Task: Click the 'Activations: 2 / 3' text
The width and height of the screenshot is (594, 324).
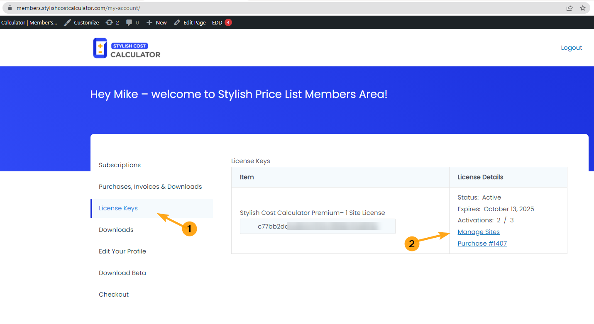Action: point(486,220)
